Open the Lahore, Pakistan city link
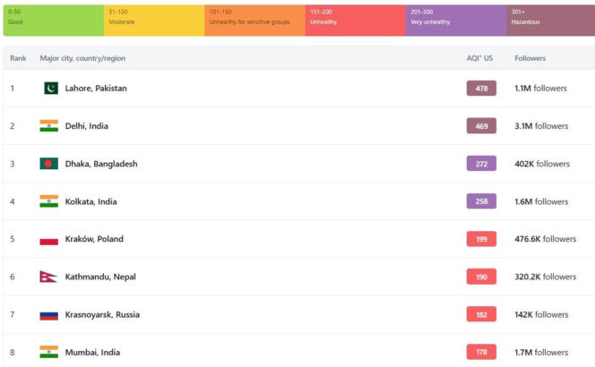595x367 pixels. 96,89
